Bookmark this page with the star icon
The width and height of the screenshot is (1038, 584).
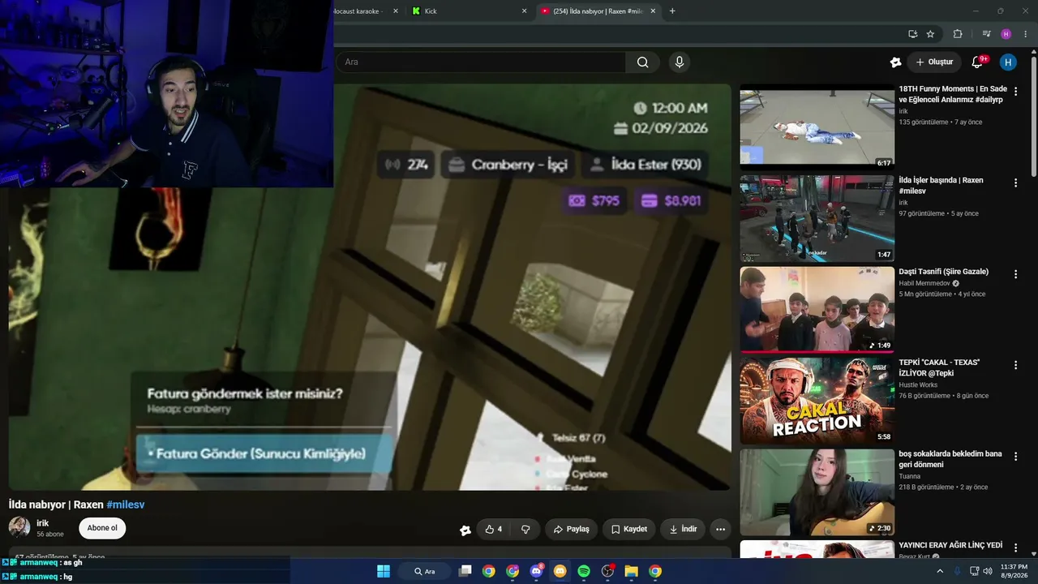tap(930, 34)
